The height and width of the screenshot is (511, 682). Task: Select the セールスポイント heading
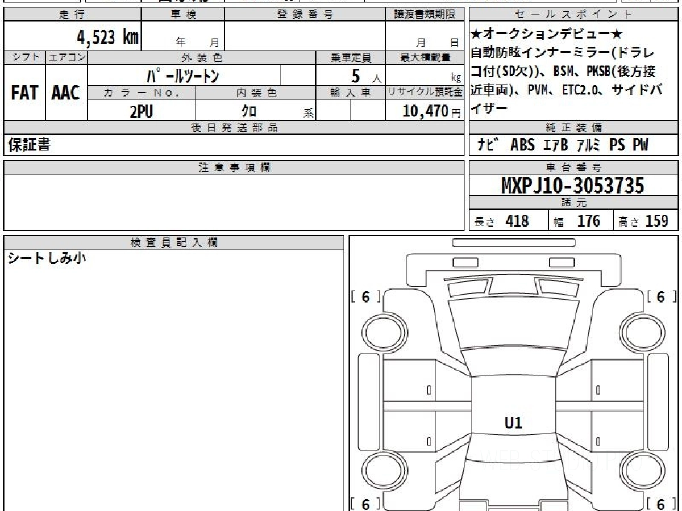[574, 15]
